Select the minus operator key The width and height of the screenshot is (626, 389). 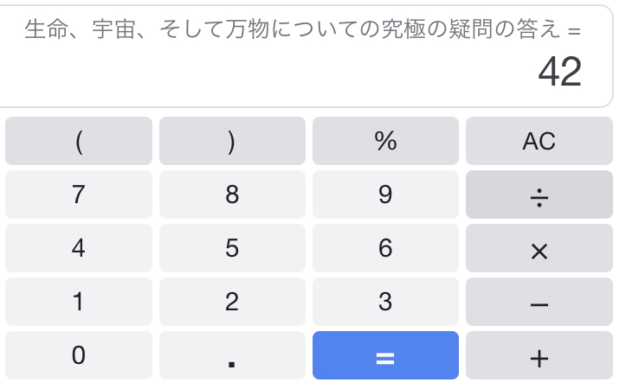539,302
